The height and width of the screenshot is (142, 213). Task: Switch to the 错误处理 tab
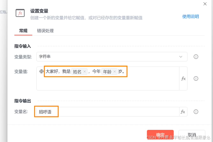[45, 31]
